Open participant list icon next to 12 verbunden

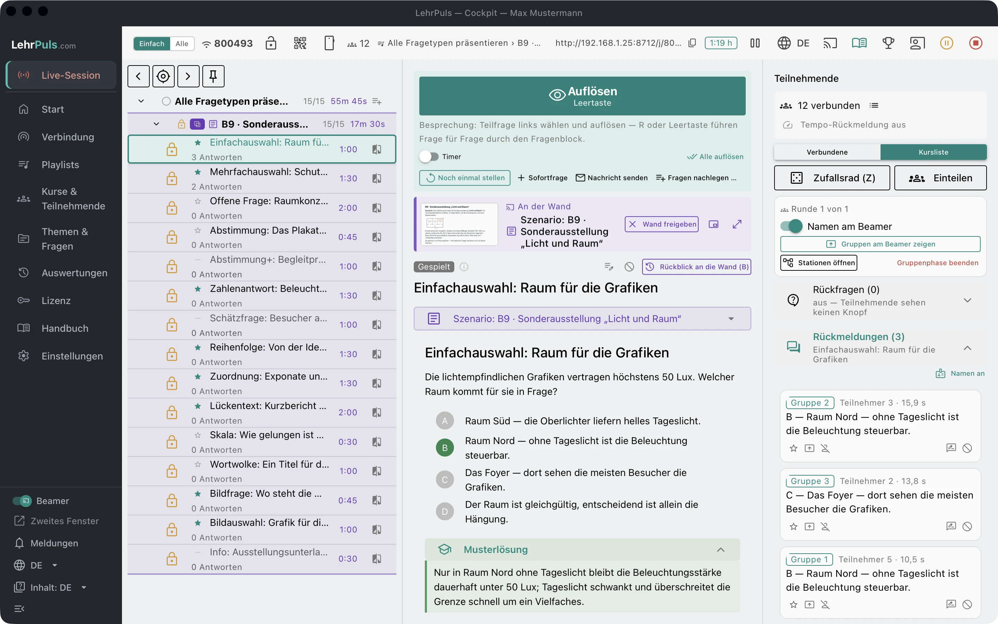pos(874,106)
